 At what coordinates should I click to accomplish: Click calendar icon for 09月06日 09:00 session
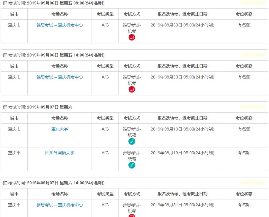pos(5,3)
